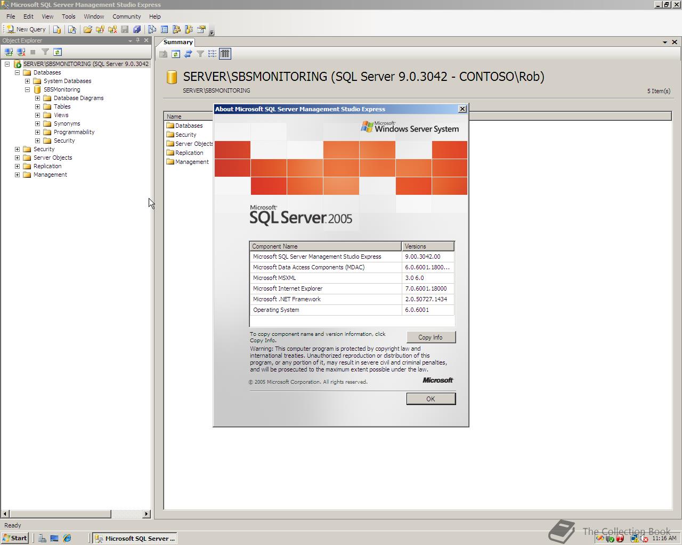Open the Properties Window icon
The height and width of the screenshot is (545, 682).
[x=201, y=29]
